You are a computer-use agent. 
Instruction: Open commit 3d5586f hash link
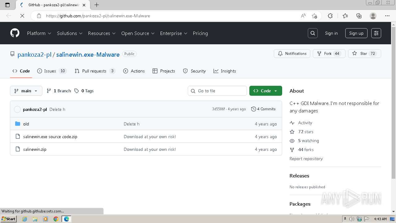tap(218, 109)
